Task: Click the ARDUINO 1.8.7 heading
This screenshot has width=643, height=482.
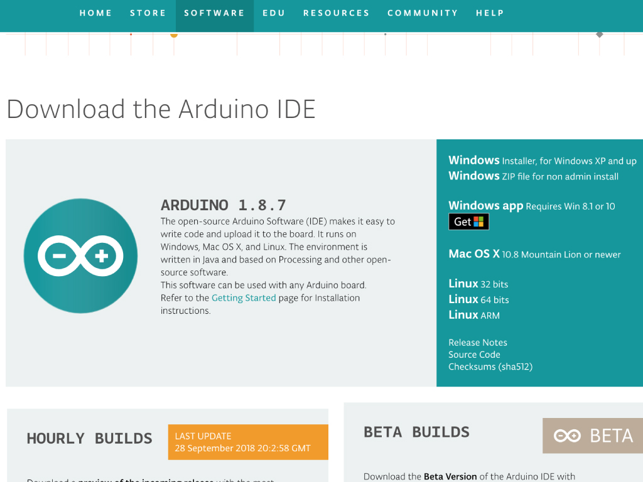Action: (x=223, y=205)
